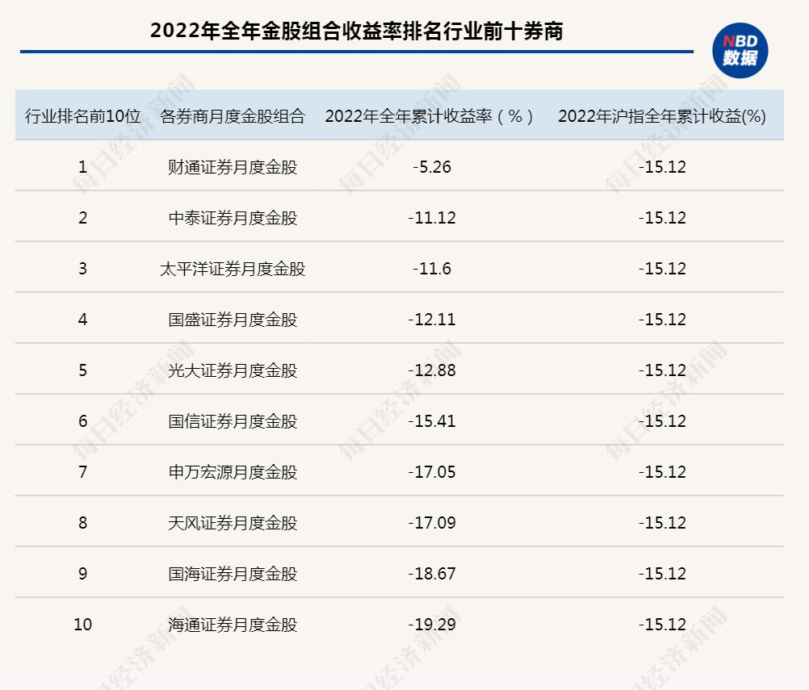
Task: Click the return value -18.67
Action: click(432, 574)
